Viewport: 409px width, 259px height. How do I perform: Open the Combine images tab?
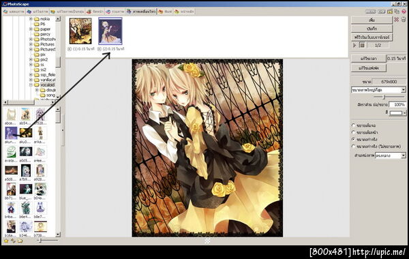pos(115,12)
